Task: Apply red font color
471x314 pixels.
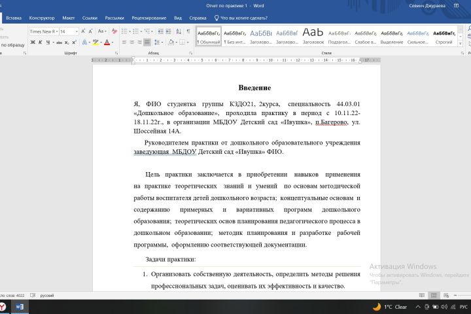Action: [107, 43]
